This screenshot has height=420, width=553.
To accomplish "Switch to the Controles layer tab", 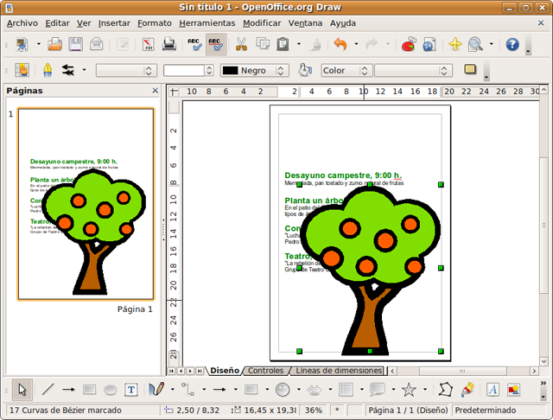I will [x=265, y=371].
